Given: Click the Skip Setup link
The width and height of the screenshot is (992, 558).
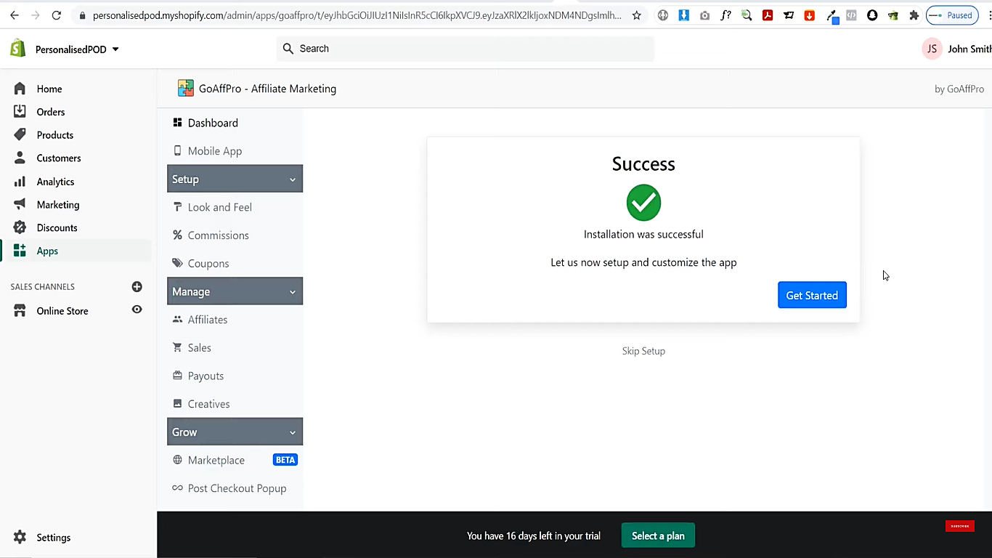Looking at the screenshot, I should pos(643,351).
